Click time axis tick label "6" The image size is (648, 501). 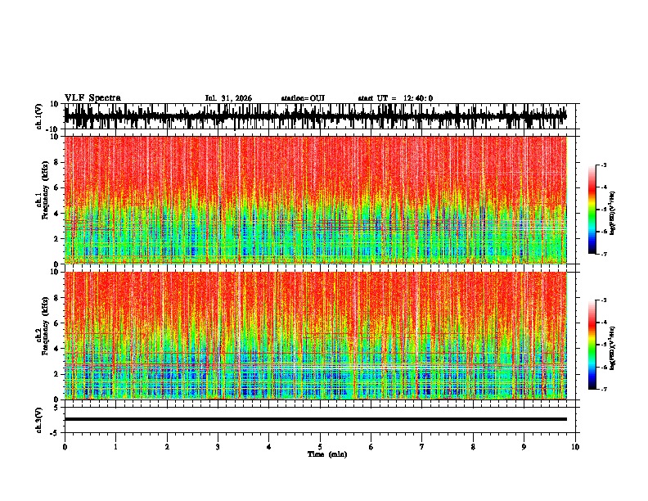click(x=371, y=447)
